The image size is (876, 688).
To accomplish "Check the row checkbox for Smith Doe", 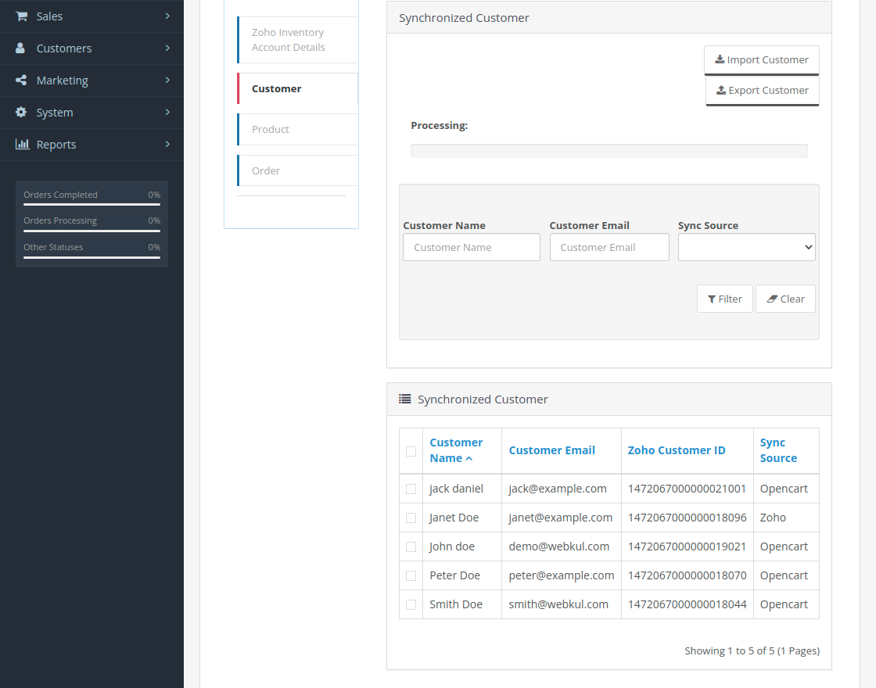I will pyautogui.click(x=411, y=604).
